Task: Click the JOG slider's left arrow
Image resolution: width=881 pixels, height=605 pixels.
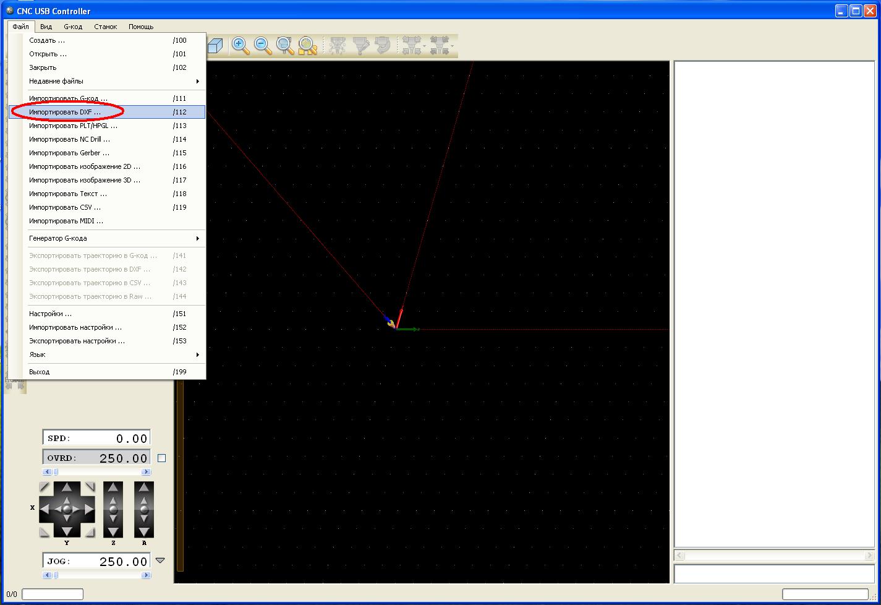Action: (x=47, y=575)
